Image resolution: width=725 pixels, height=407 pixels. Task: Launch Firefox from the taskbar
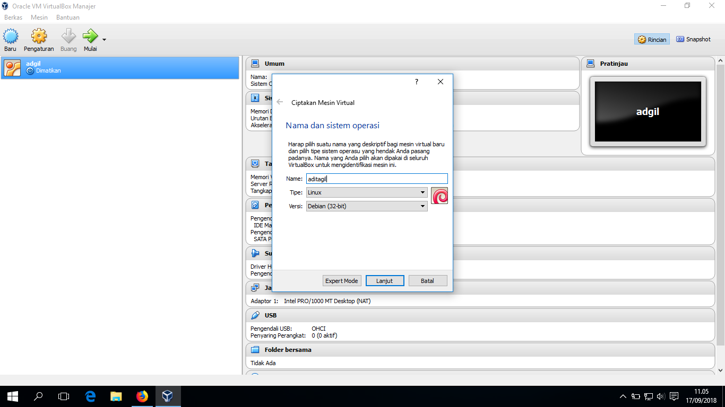point(142,396)
